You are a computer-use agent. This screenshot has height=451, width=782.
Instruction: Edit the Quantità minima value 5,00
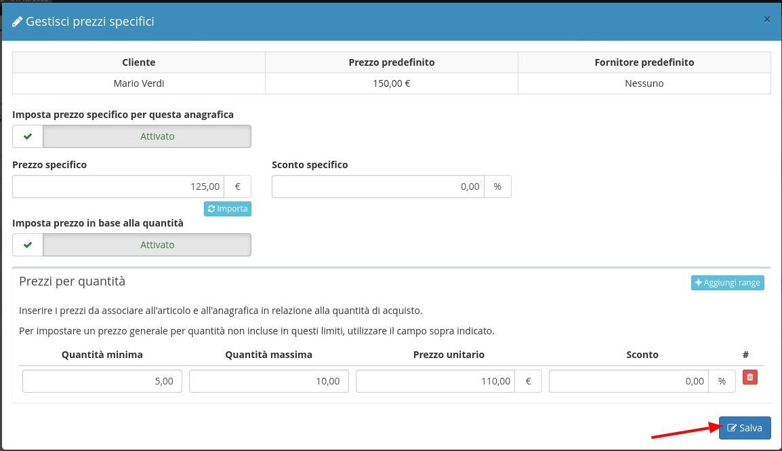coord(102,381)
